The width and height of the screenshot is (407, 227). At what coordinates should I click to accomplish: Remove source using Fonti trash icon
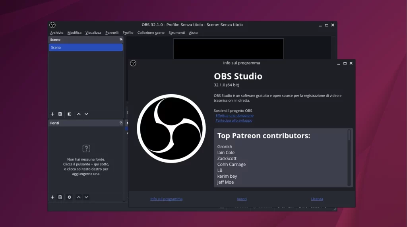click(x=60, y=197)
